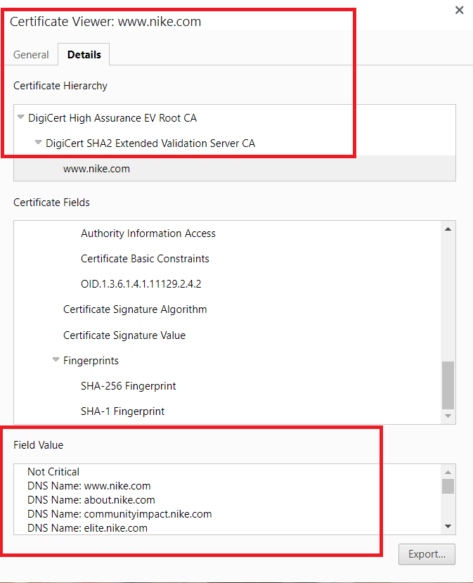Click 'DNS Name: www.nike.com' line
The image size is (473, 583).
pyautogui.click(x=89, y=485)
